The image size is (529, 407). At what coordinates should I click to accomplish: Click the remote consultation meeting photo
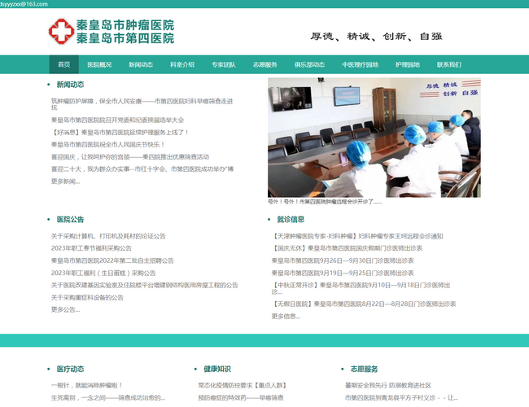pyautogui.click(x=374, y=137)
